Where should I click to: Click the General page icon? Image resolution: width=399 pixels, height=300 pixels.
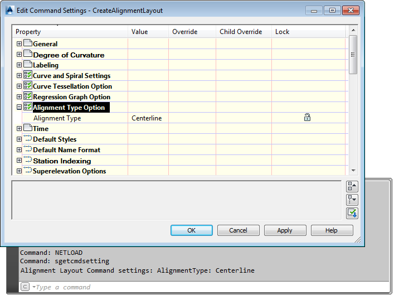(x=28, y=43)
